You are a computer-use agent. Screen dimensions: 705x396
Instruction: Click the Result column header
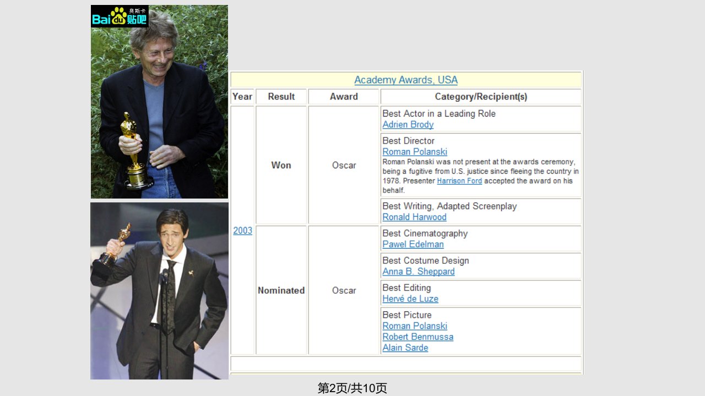pos(281,96)
